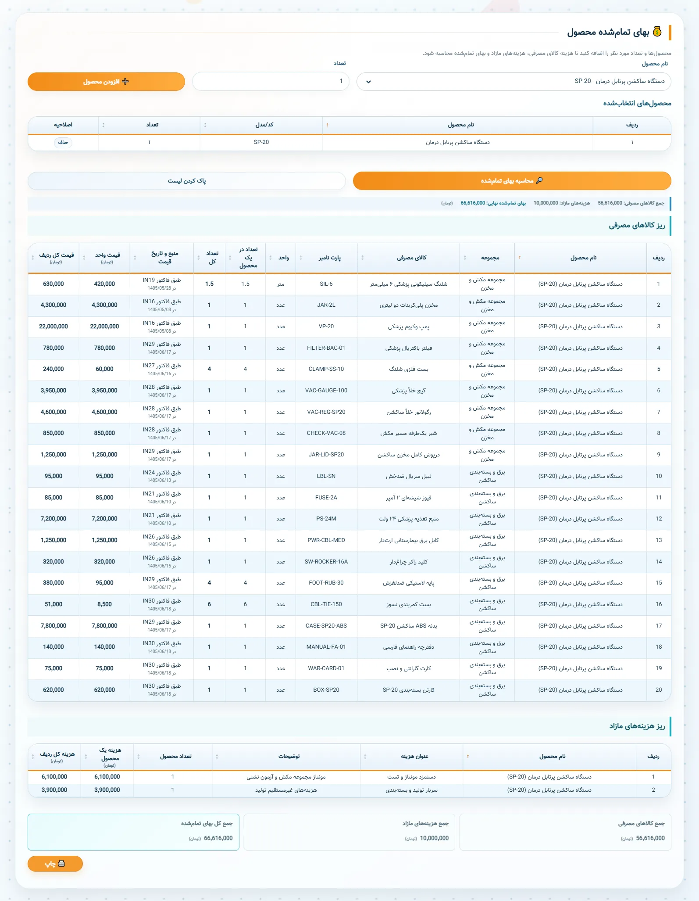
Task: Click part number FILTER-BAC-01 cell
Action: (326, 348)
